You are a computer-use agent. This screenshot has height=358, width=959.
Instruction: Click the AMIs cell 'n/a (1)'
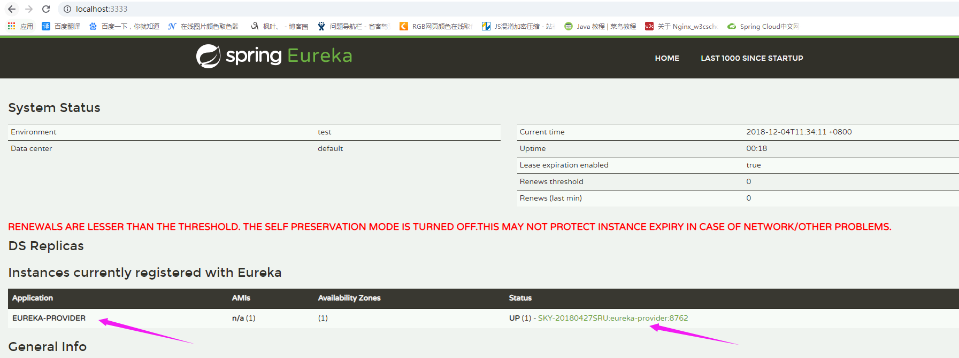tap(243, 318)
